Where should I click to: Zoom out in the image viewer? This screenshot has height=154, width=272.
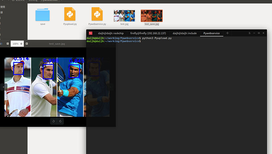click(7, 43)
